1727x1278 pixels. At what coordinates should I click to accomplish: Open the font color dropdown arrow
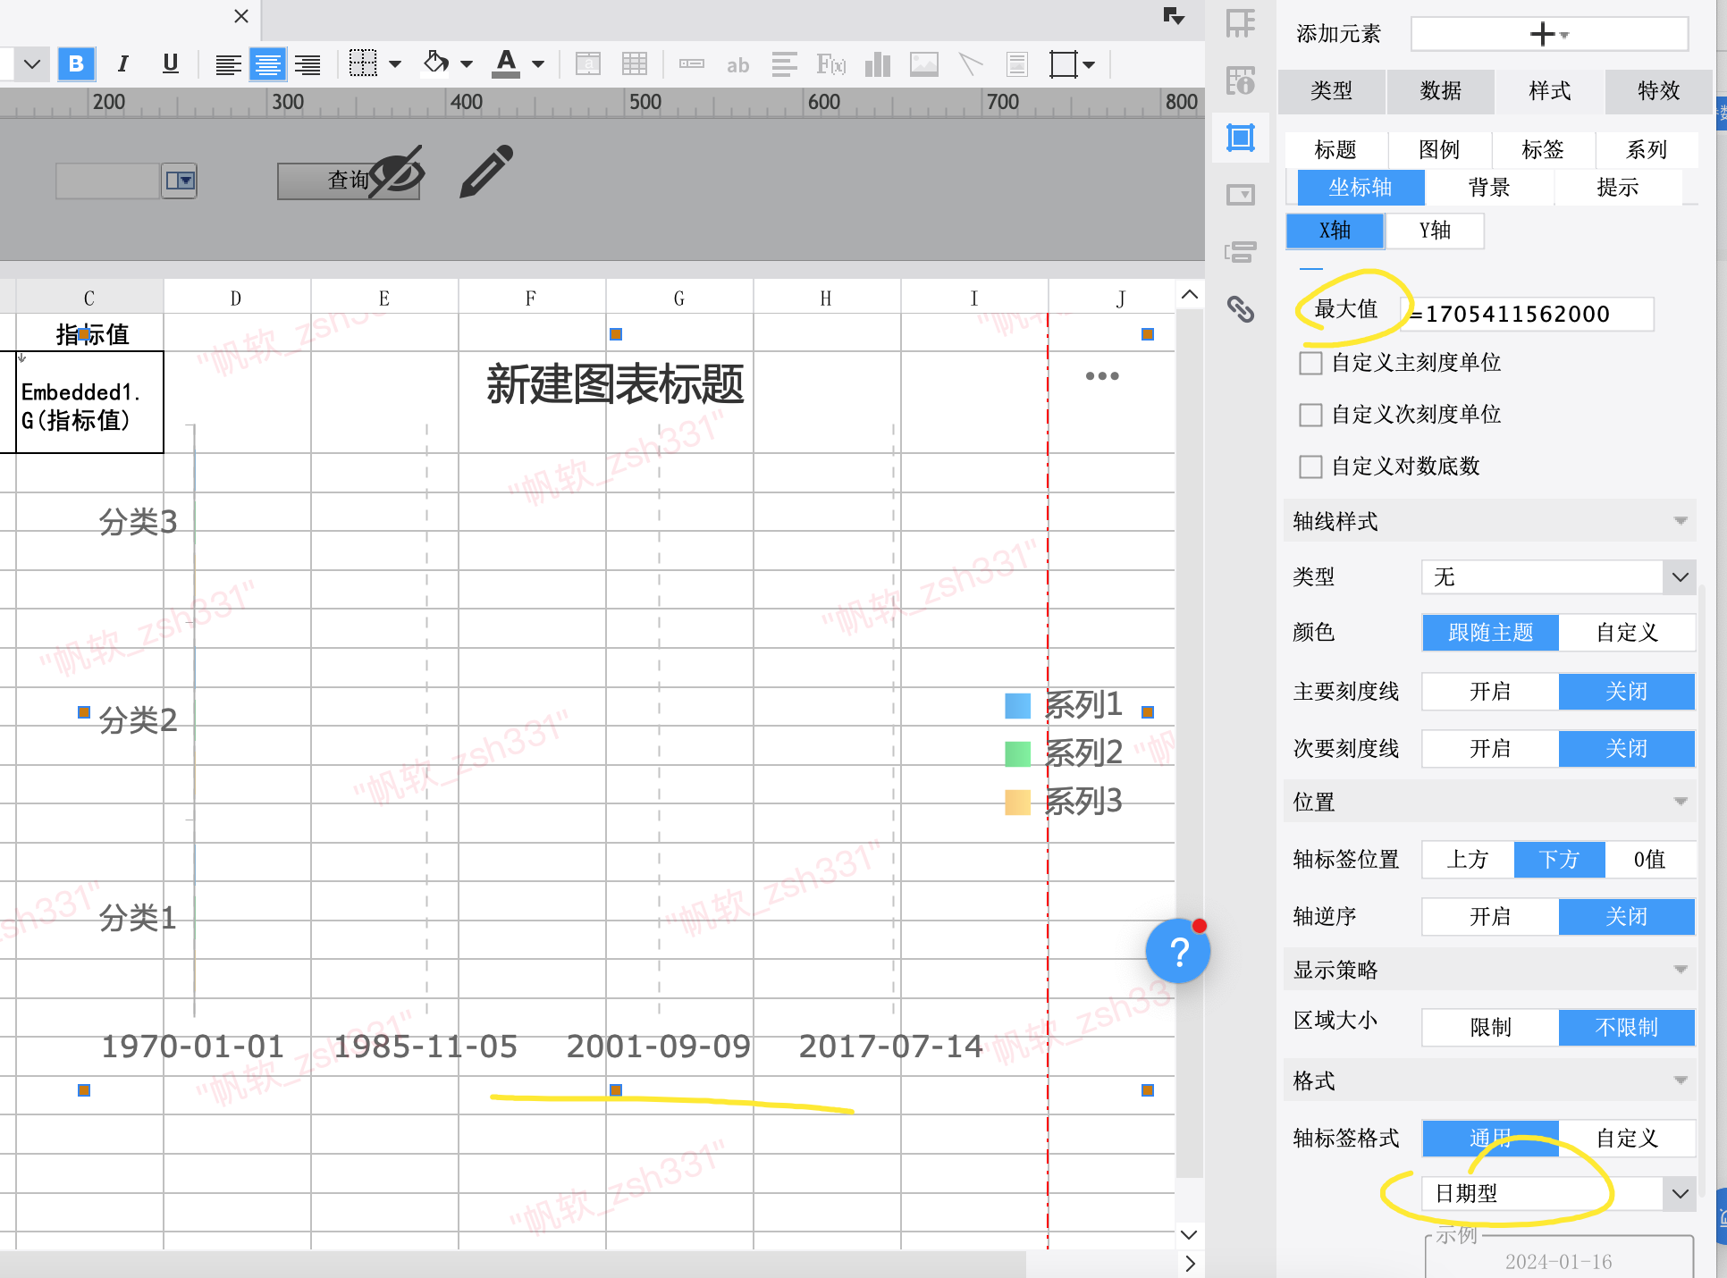click(x=538, y=64)
